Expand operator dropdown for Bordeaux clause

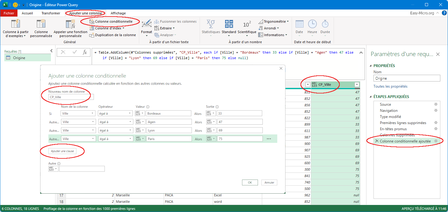tap(130, 113)
